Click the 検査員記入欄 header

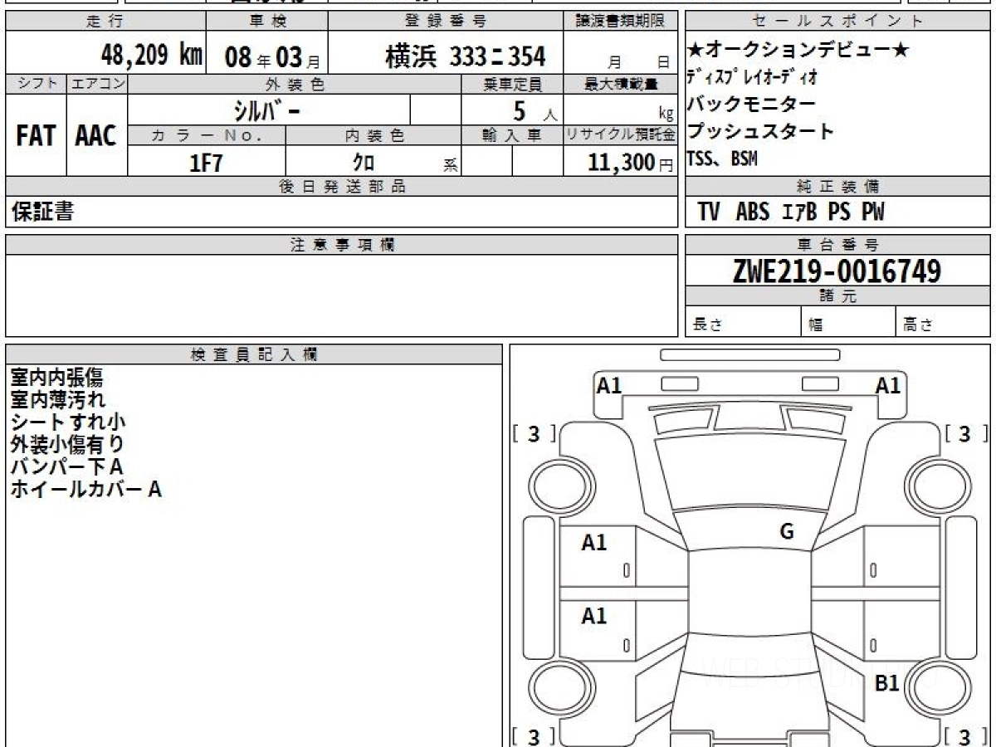tap(254, 354)
